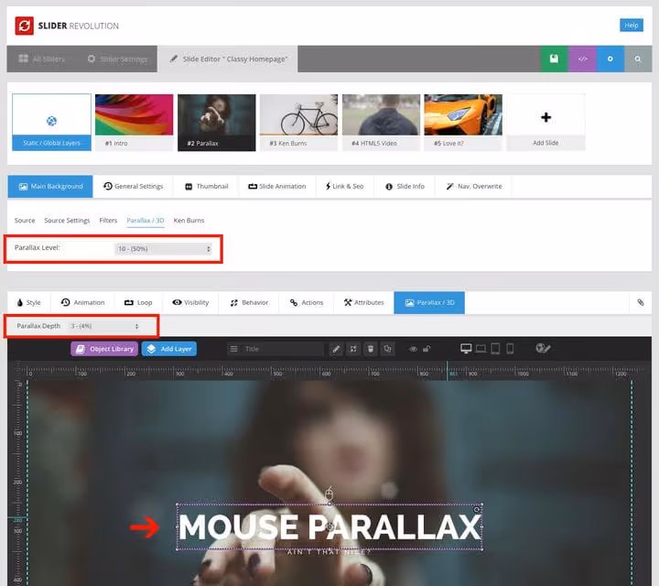The width and height of the screenshot is (659, 586).
Task: Open the #1 Intro slide thumbnail
Action: [134, 122]
